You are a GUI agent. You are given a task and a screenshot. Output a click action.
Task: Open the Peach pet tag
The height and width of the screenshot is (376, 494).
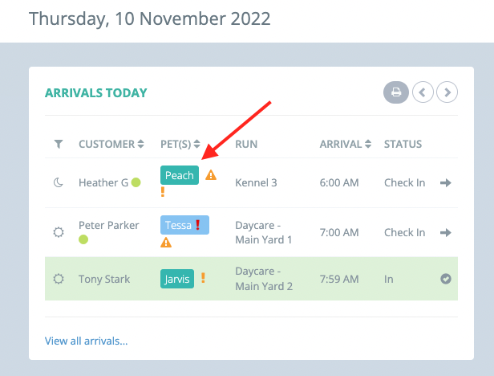(x=180, y=175)
